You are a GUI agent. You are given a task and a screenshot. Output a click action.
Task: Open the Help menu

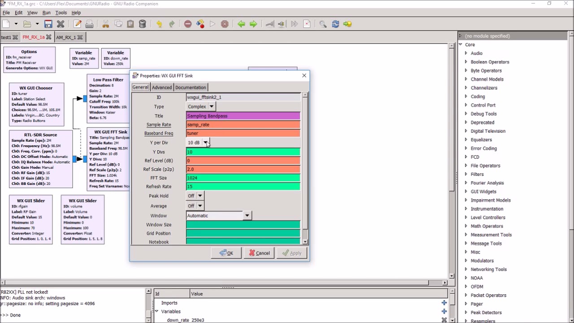click(76, 13)
